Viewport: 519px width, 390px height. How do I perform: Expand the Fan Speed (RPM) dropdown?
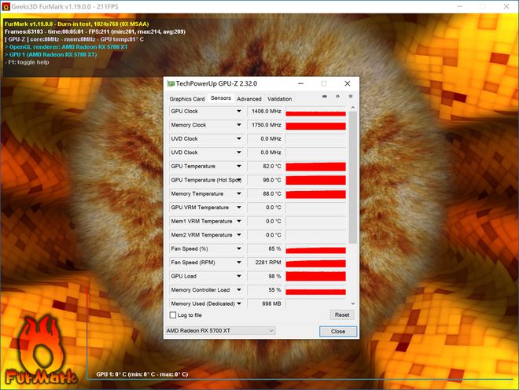pyautogui.click(x=239, y=263)
